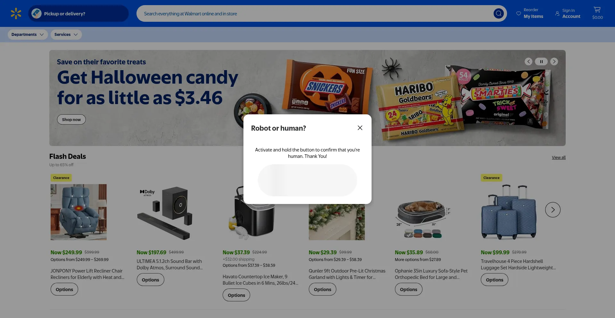The width and height of the screenshot is (615, 318).
Task: Expand the Departments dropdown
Action: tap(28, 35)
